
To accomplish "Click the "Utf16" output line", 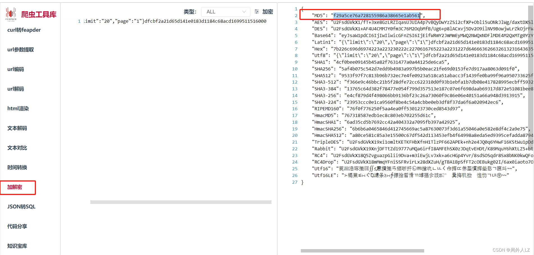I will (415, 169).
